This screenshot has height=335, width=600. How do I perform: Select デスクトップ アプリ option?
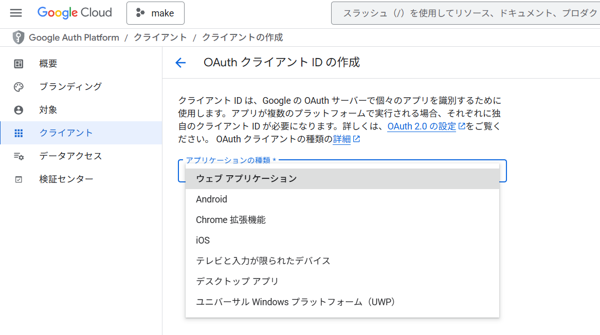342,282
